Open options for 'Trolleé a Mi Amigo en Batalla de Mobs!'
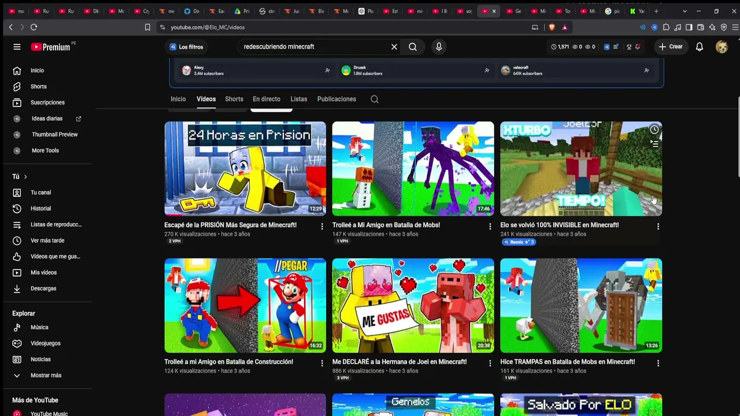Screen dimensions: 740x416 (490, 226)
